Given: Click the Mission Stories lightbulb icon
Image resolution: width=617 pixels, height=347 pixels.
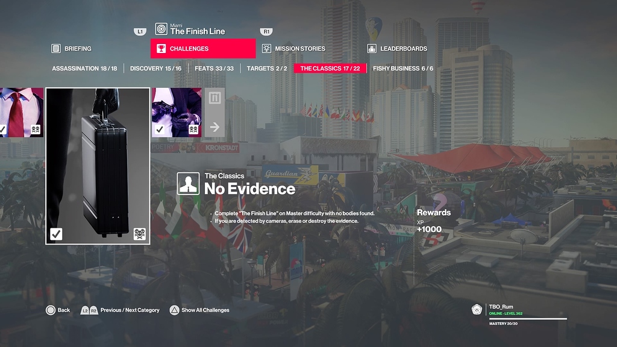Looking at the screenshot, I should [x=266, y=48].
